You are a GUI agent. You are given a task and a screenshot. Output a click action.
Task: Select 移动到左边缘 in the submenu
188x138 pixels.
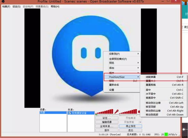point(164,103)
